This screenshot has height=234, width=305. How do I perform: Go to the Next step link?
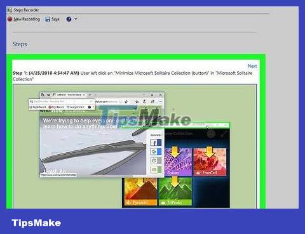(252, 66)
